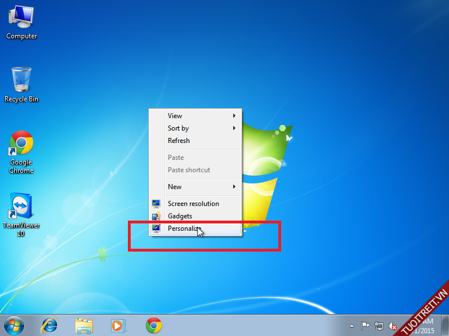Open the Windows Start menu orb

click(x=14, y=325)
